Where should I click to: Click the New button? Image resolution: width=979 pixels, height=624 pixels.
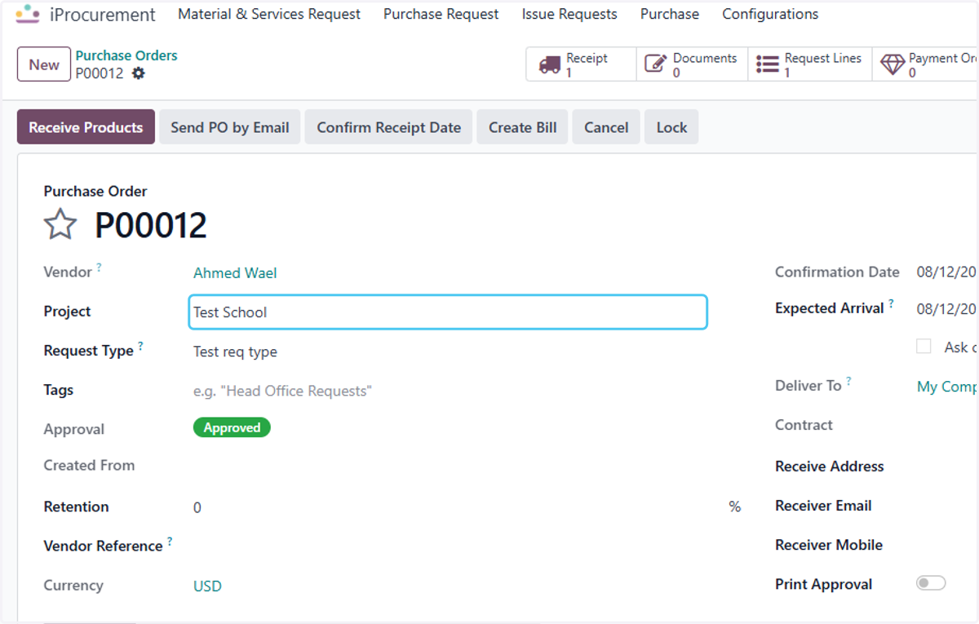coord(44,65)
